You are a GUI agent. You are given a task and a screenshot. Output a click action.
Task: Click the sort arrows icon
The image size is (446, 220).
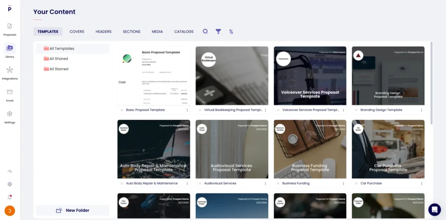click(x=231, y=31)
